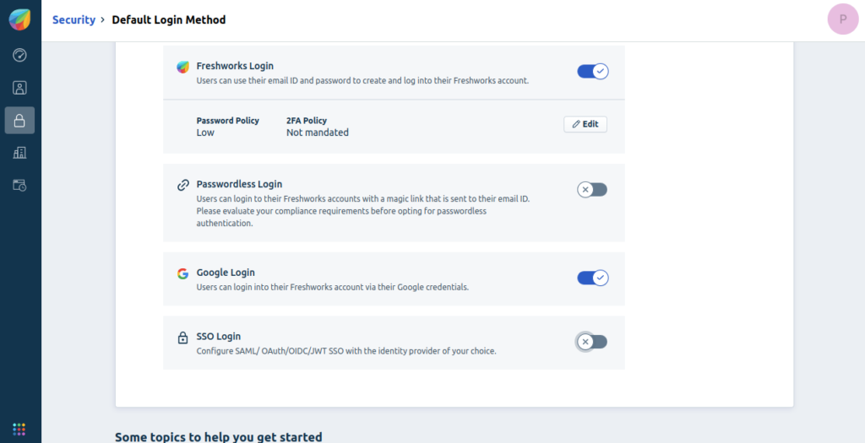Viewport: 865px width, 443px height.
Task: Open the billing window icon in sidebar
Action: pos(20,185)
